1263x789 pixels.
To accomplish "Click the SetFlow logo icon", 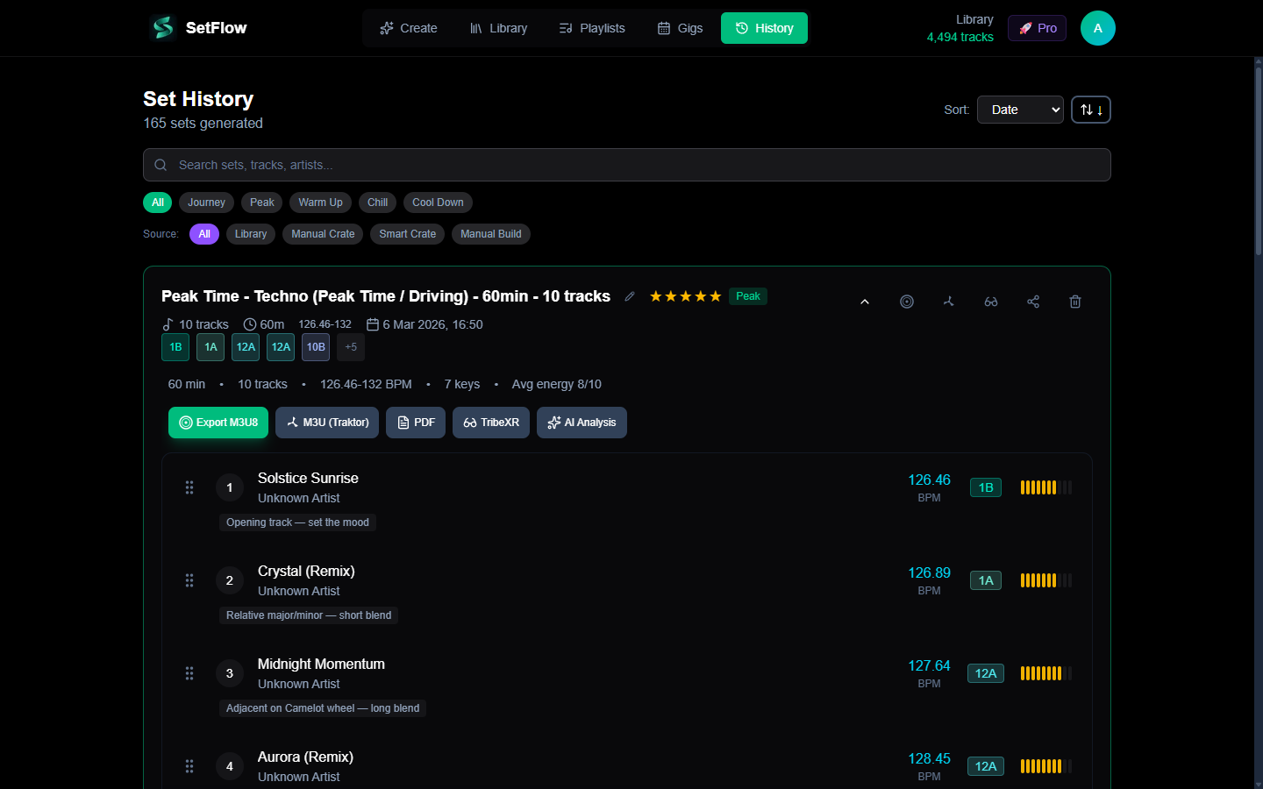I will click(x=162, y=28).
